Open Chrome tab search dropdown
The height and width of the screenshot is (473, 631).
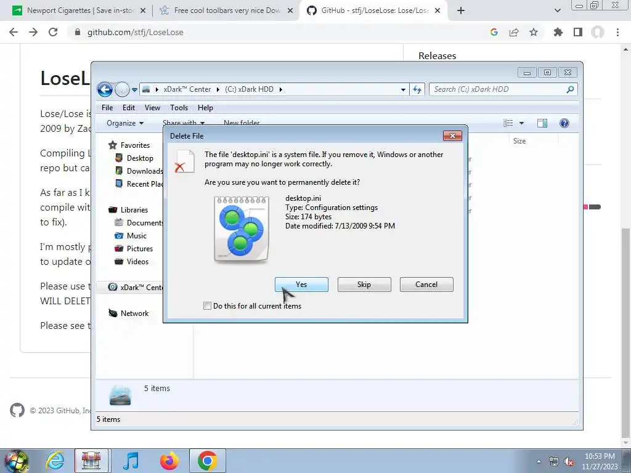click(557, 11)
